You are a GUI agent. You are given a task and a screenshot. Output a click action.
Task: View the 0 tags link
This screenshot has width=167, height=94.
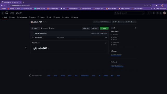click(x=52, y=28)
